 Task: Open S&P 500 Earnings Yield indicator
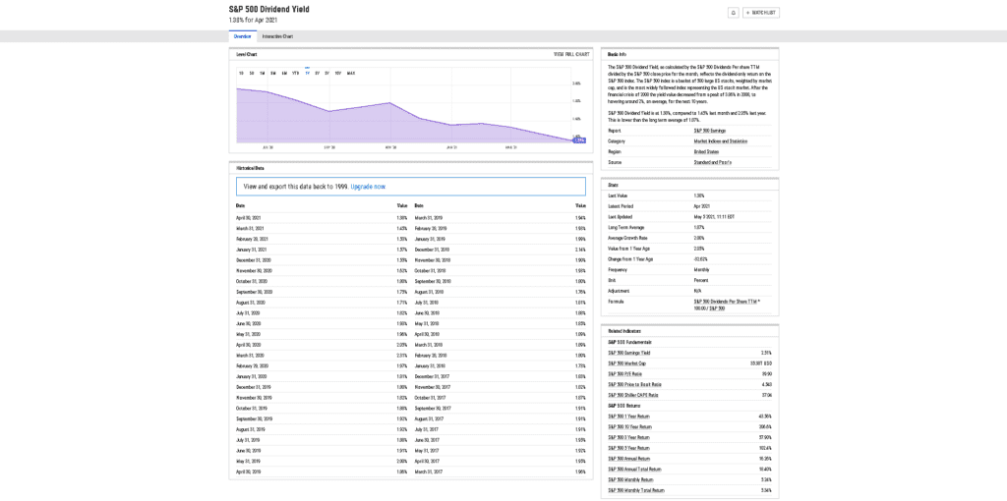pos(629,352)
